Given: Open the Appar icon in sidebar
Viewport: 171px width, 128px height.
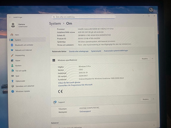Looking at the screenshot, I should [12, 60].
